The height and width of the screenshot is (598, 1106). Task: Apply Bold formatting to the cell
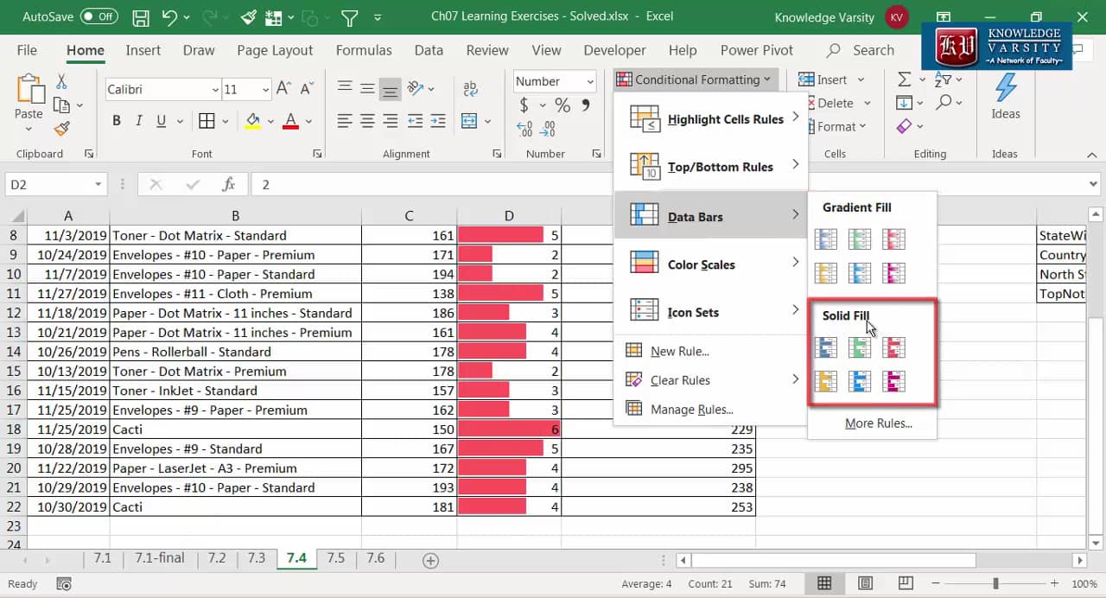click(x=117, y=121)
